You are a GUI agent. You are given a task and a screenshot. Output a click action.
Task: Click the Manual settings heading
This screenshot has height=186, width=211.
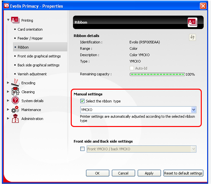pyautogui.click(x=88, y=94)
